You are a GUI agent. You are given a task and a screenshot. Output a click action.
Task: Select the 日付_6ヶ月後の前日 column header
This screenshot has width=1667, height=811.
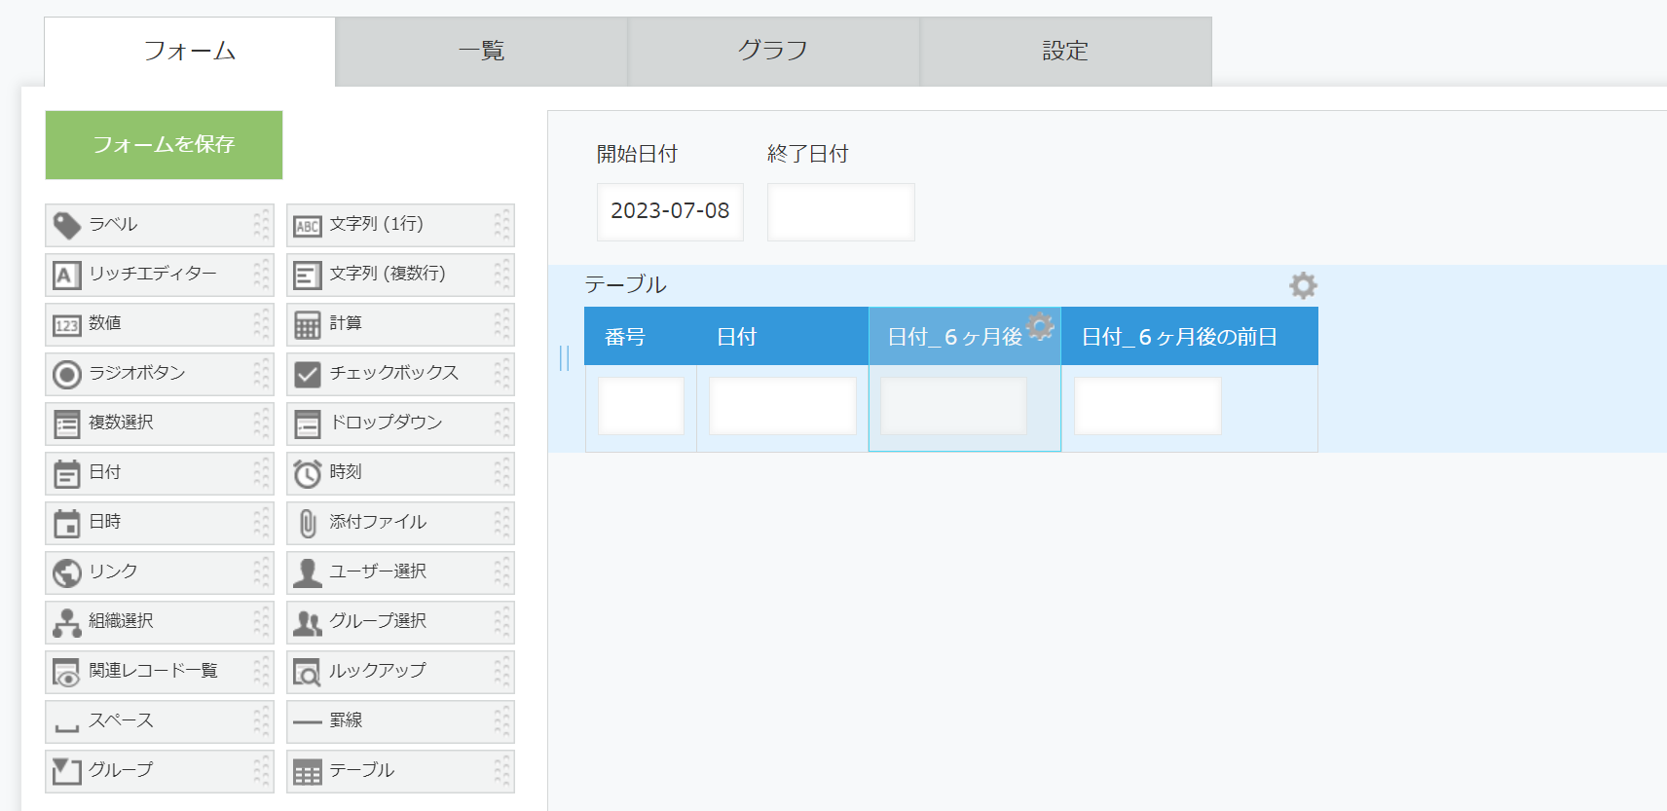coord(1190,337)
